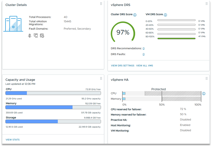Click CPU reserved for failover value 72 %
The width and height of the screenshot is (212, 147).
tap(183, 109)
